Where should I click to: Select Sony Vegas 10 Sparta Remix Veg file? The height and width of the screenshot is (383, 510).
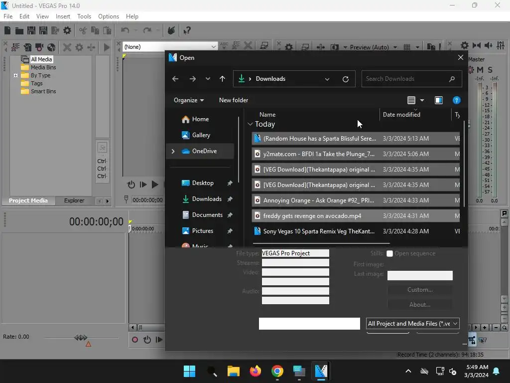(x=356, y=231)
